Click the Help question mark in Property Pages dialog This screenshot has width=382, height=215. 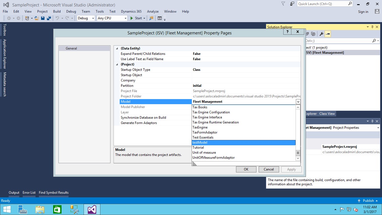tap(287, 32)
